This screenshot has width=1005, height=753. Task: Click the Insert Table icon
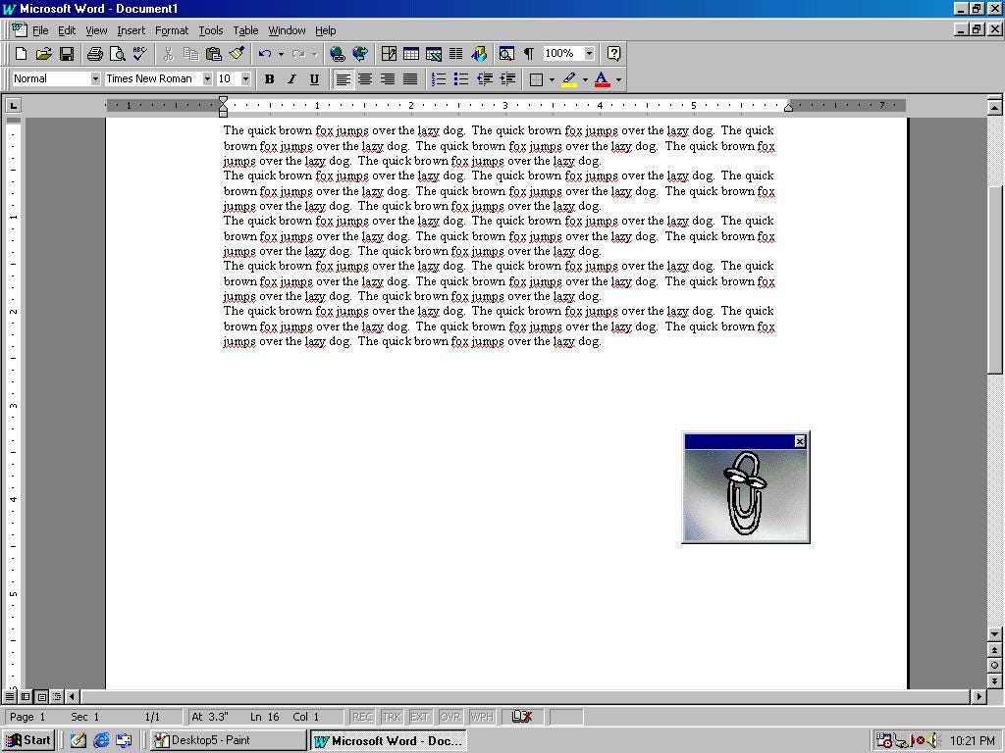411,54
